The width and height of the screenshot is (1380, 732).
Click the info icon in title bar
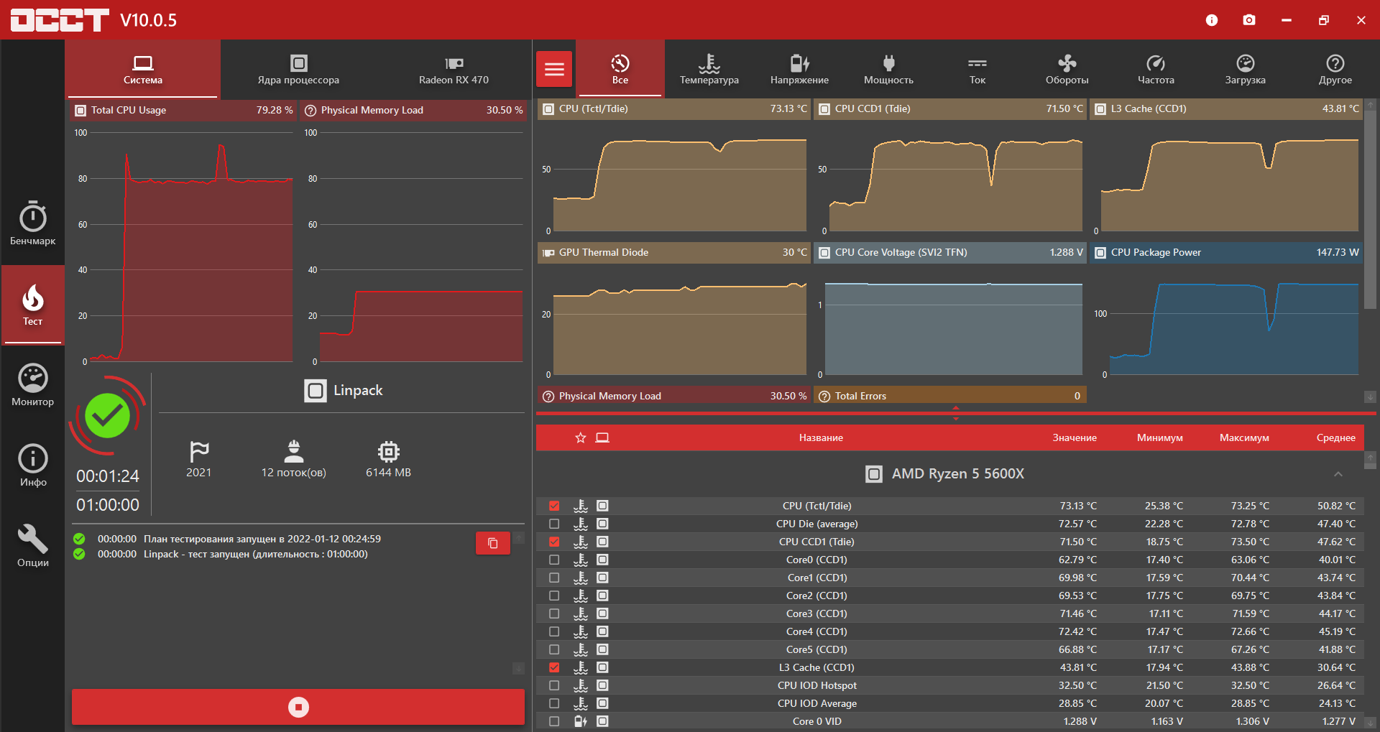tap(1212, 20)
